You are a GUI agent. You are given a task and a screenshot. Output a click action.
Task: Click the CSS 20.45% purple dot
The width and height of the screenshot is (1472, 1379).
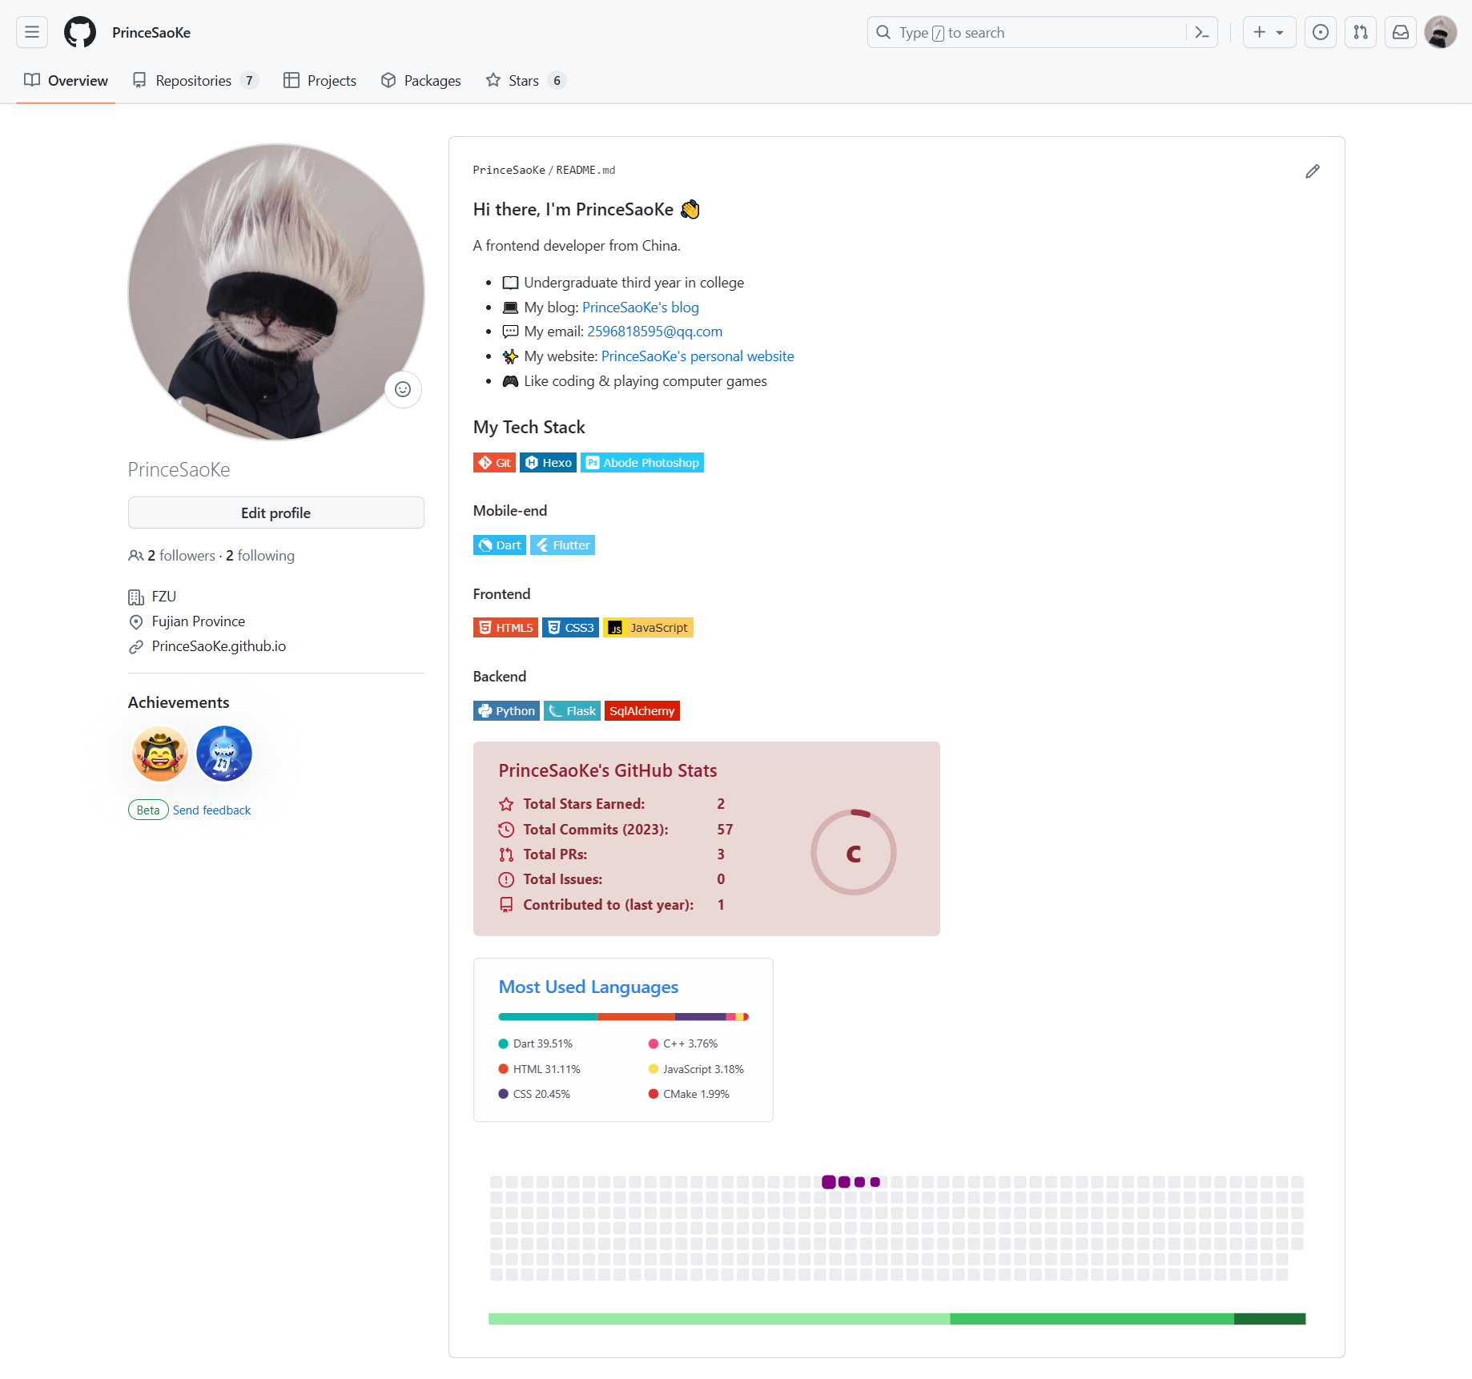tap(503, 1093)
